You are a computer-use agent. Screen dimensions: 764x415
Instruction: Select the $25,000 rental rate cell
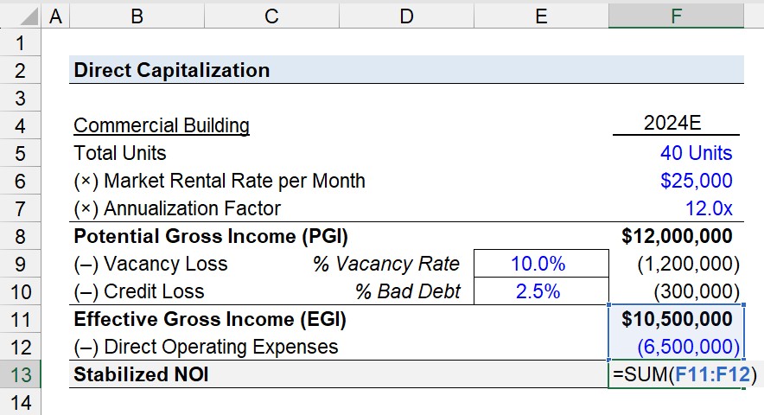tap(677, 181)
